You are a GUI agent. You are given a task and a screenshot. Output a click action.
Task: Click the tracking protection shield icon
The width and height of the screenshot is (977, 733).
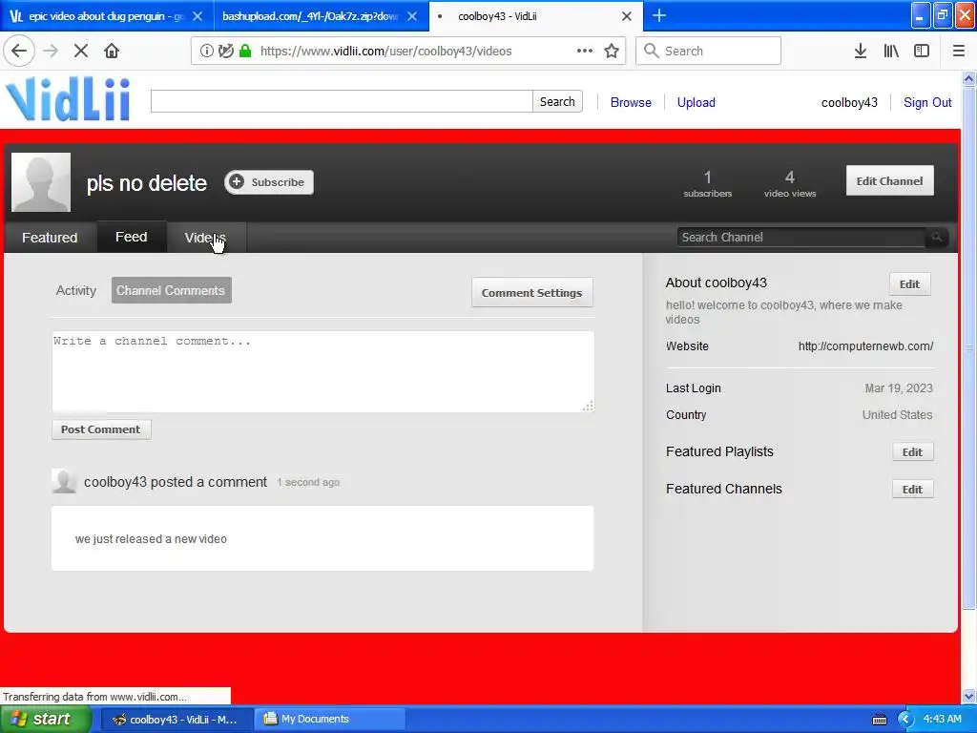tap(225, 52)
